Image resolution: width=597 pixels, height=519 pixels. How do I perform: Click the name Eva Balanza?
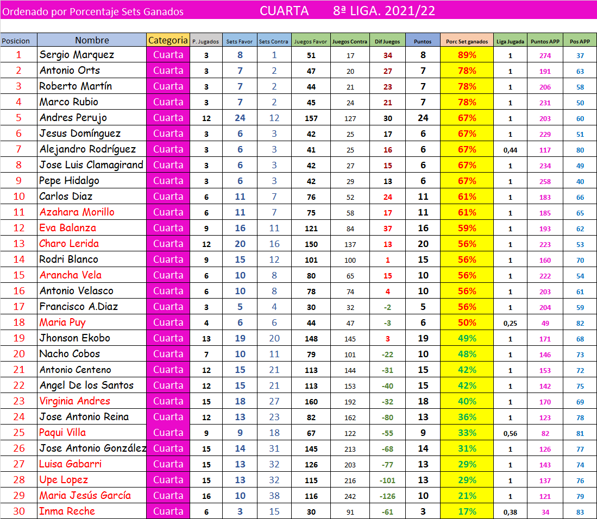pyautogui.click(x=67, y=228)
